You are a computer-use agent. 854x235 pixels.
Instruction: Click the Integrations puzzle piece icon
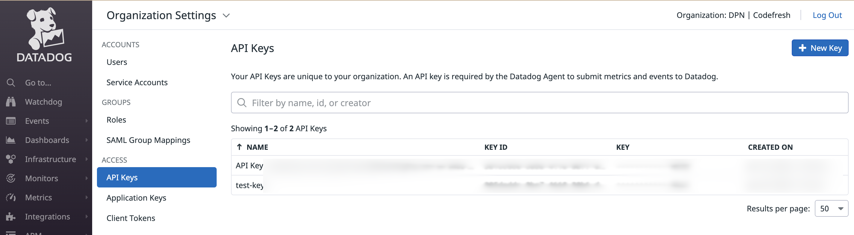click(10, 217)
